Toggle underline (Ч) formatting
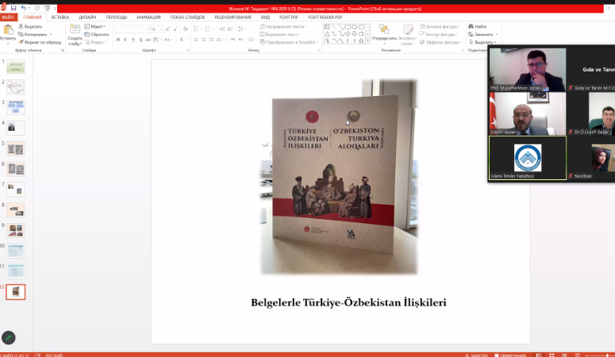The width and height of the screenshot is (615, 357). (x=133, y=40)
